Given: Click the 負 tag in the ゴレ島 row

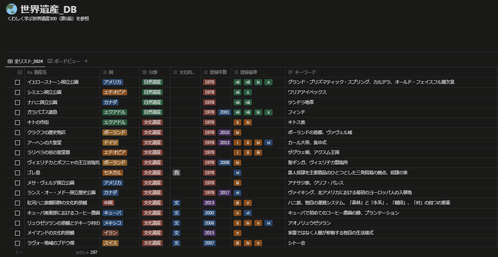Looking at the screenshot, I should tap(176, 173).
